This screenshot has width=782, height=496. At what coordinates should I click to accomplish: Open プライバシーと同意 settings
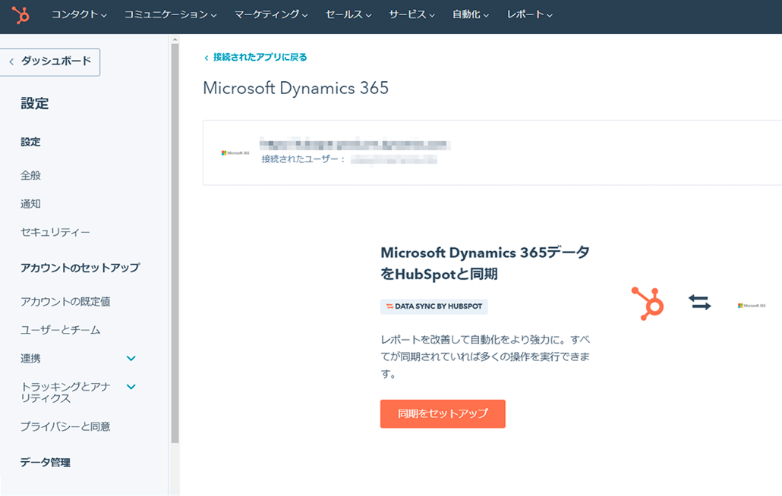(x=65, y=427)
